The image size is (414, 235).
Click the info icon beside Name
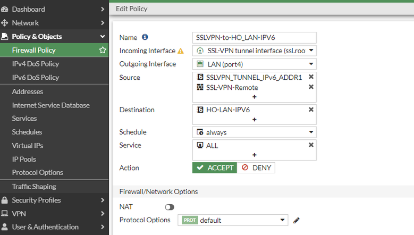coord(145,37)
